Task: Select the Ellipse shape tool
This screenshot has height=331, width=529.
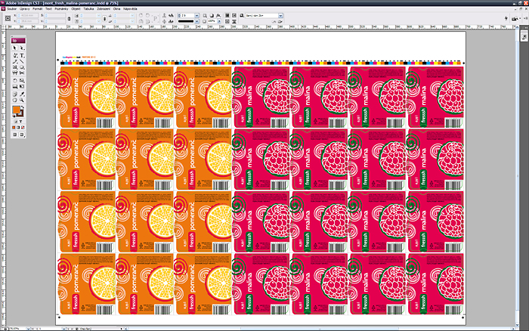Action: (x=22, y=67)
